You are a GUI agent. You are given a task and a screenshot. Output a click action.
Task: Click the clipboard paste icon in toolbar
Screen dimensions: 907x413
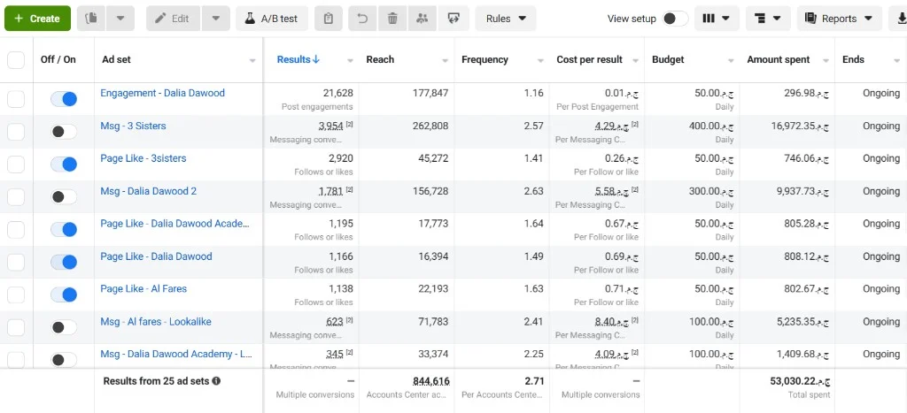tap(329, 19)
